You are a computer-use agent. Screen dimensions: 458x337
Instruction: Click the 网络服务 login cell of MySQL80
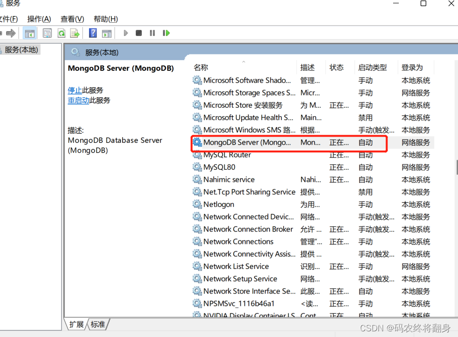click(x=416, y=167)
